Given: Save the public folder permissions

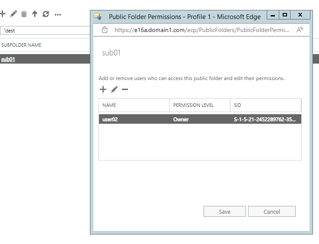Looking at the screenshot, I should [x=225, y=212].
